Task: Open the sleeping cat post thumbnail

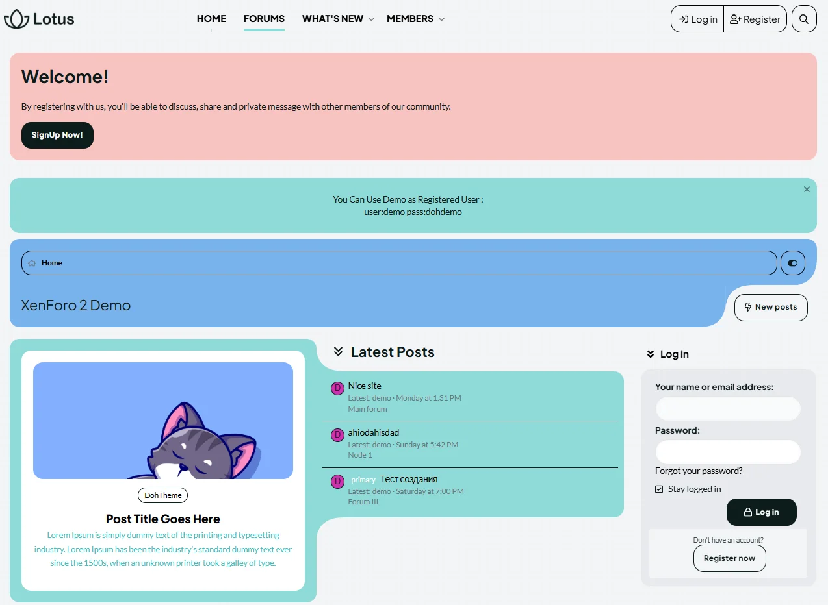Action: pyautogui.click(x=163, y=421)
